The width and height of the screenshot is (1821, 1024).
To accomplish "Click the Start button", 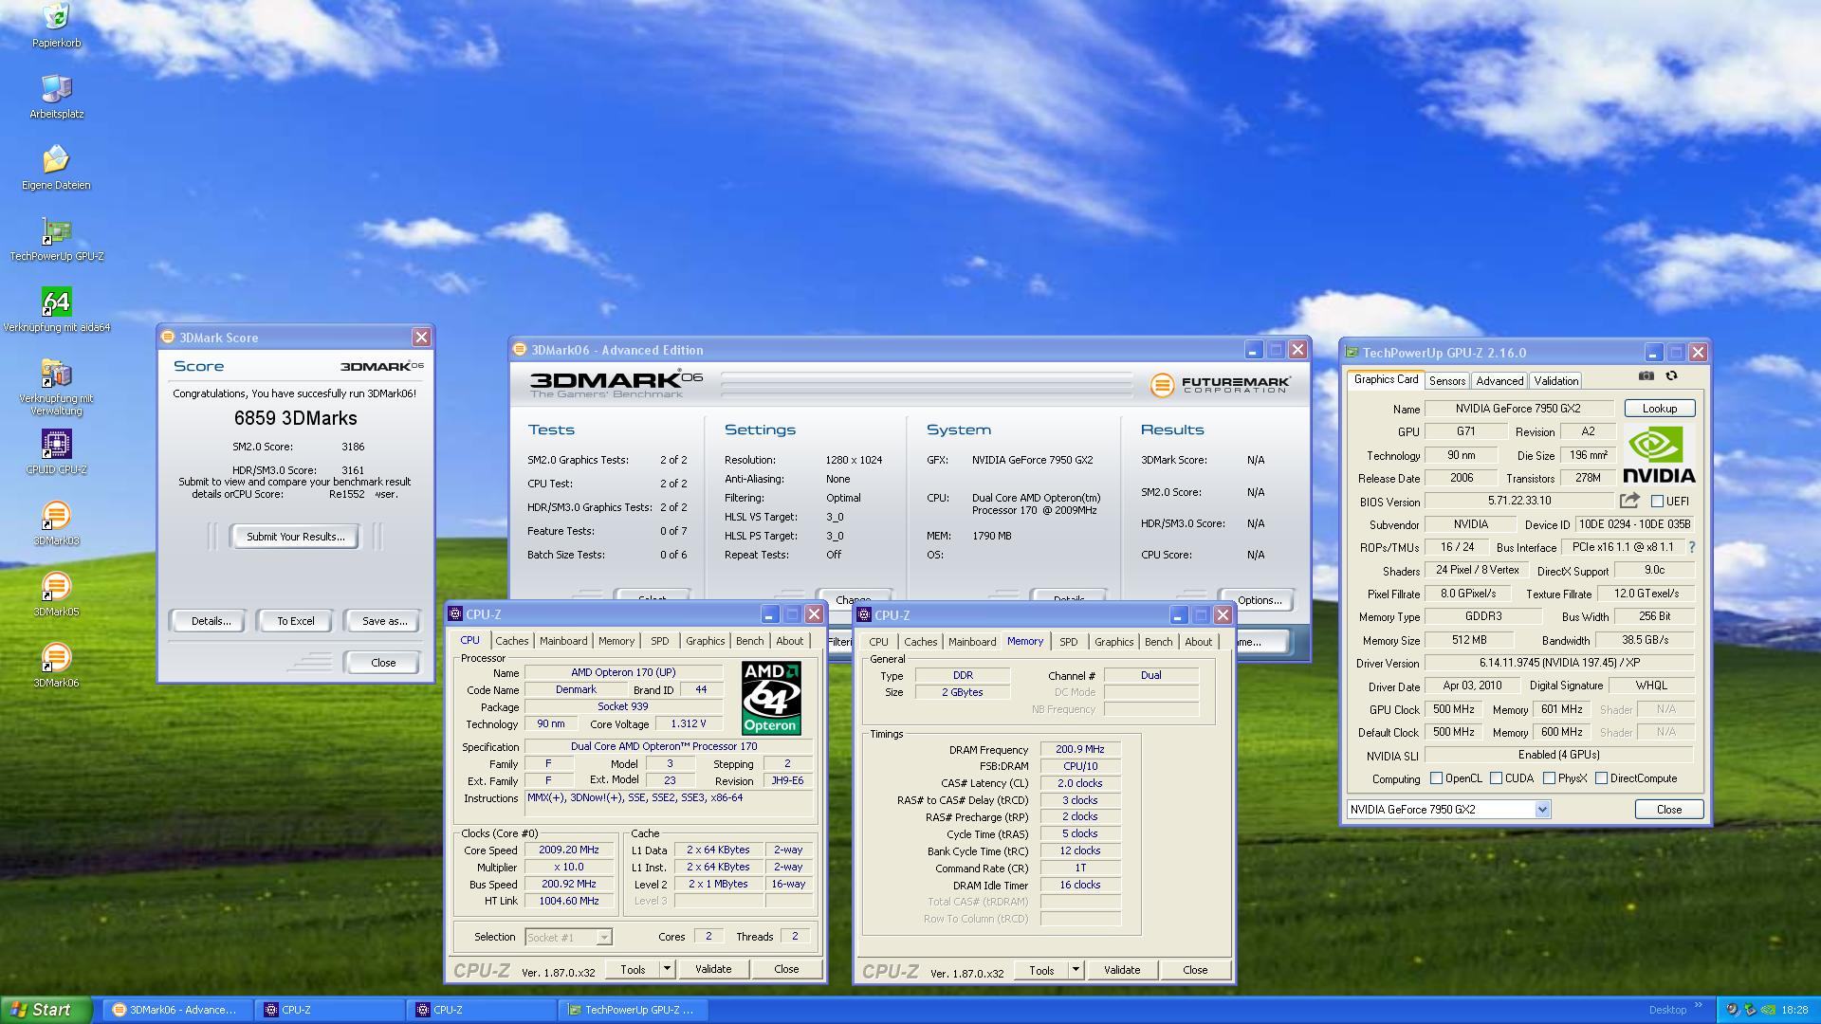I will point(46,1010).
